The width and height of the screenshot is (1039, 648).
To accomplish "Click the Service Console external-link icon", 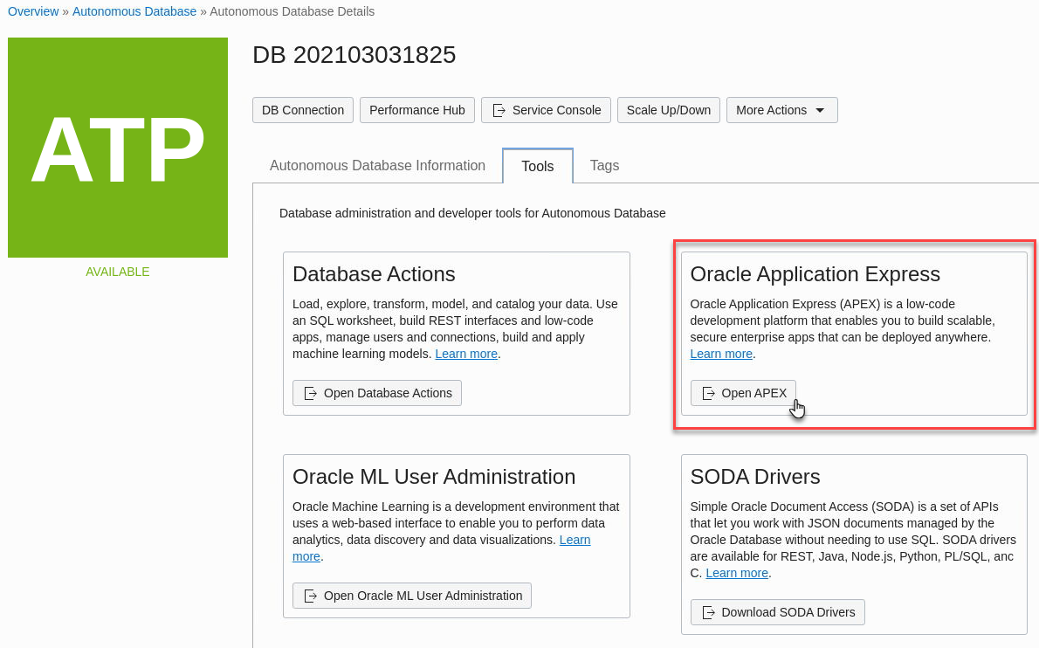I will [x=499, y=111].
